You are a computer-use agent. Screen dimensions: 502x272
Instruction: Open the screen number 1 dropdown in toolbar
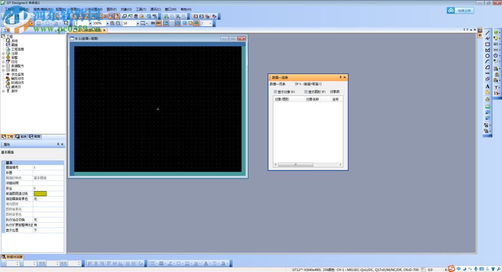pos(90,23)
